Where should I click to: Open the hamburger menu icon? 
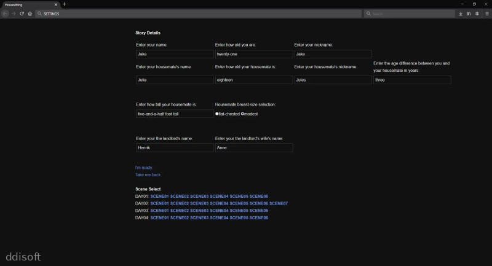[x=487, y=14]
